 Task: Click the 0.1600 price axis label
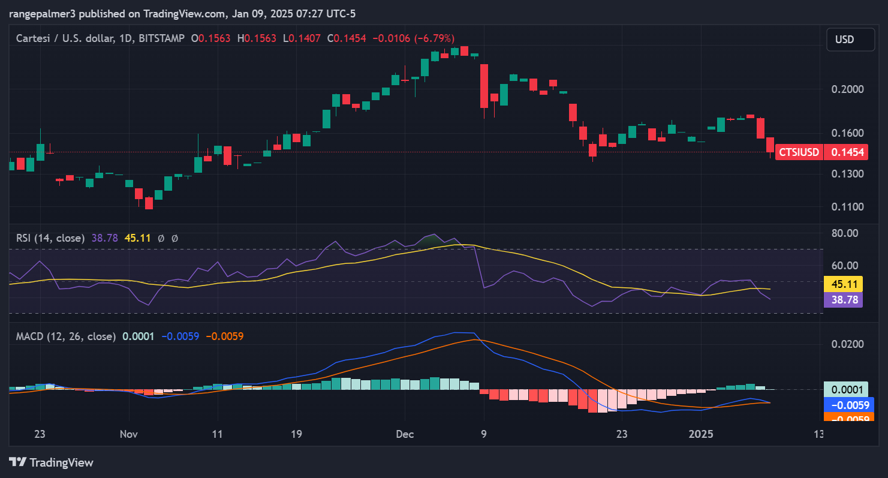pos(847,133)
